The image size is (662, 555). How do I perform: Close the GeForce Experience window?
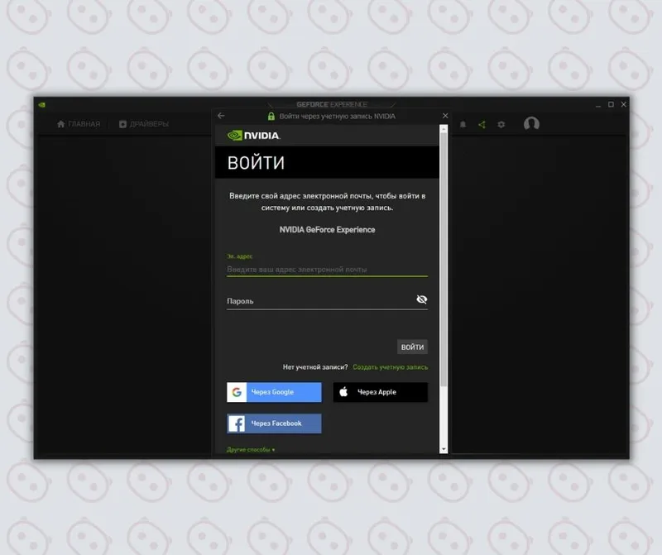624,104
